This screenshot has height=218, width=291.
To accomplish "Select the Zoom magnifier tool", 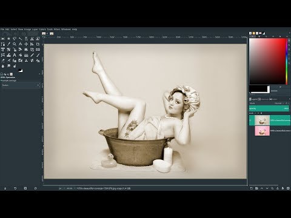I will 15,44.
